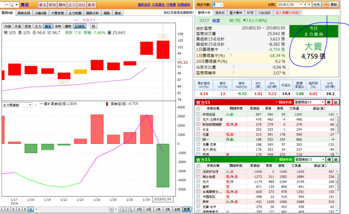The height and width of the screenshot is (214, 349).
Task: Tick the checkbox for 富邦 seller row
Action: (x=198, y=187)
